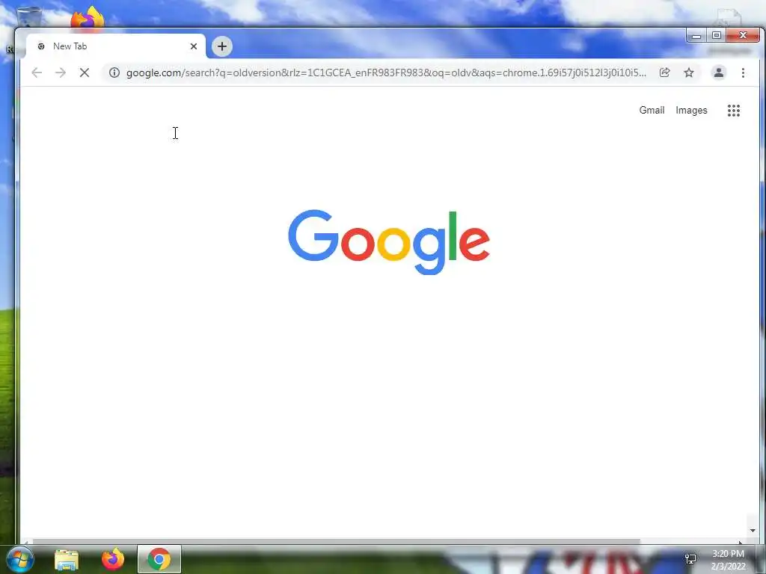Screen dimensions: 766x574
Task: Click the Google logo
Action: (389, 242)
